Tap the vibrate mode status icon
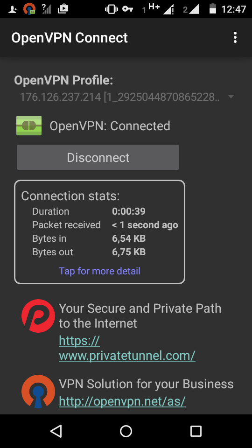The height and width of the screenshot is (448, 252). pyautogui.click(x=111, y=9)
